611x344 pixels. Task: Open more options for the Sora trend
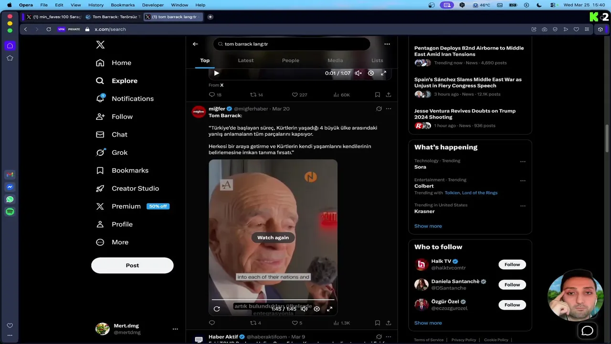523,161
